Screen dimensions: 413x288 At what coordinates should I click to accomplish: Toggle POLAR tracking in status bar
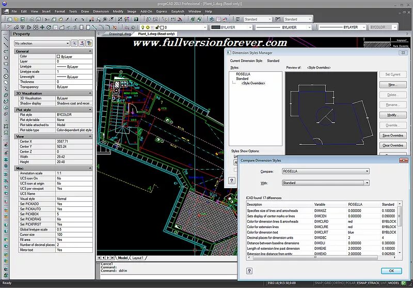pyautogui.click(x=350, y=283)
